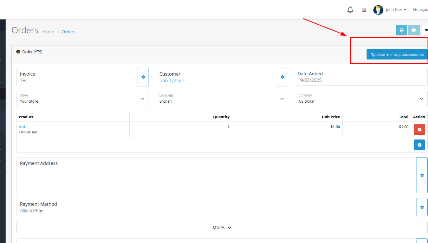Click the Провірити статус замовлення button
This screenshot has height=243, width=428.
click(397, 54)
